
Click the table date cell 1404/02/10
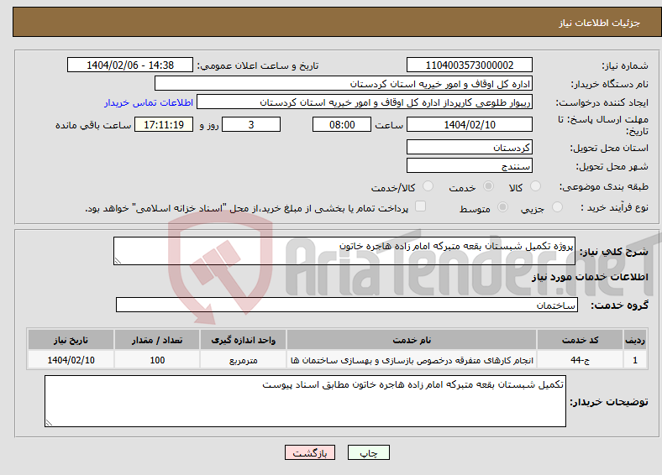point(71,360)
